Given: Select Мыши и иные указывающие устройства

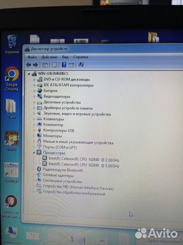Looking at the screenshot, I should click(x=78, y=142).
